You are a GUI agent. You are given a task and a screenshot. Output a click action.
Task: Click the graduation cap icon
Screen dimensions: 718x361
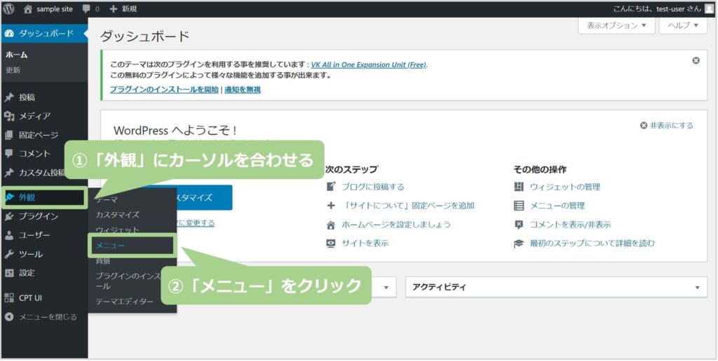[519, 243]
